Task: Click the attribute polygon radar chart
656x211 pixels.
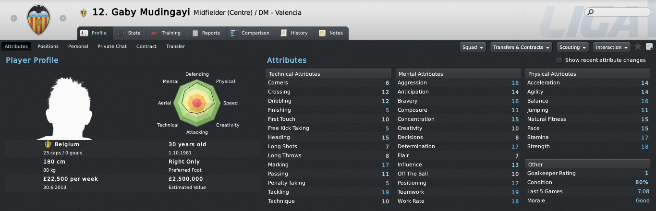Action: pos(197,103)
